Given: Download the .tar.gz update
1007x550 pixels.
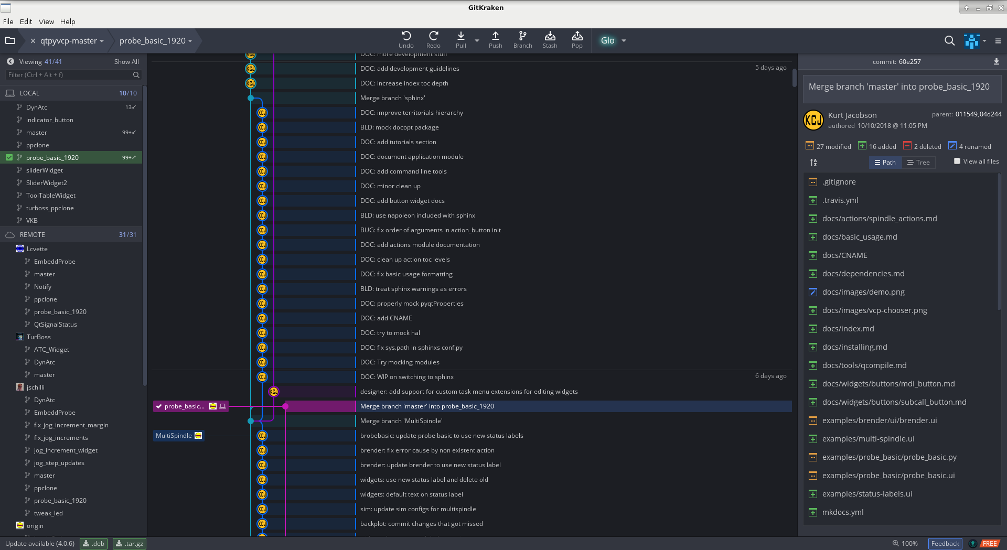Looking at the screenshot, I should (x=130, y=544).
